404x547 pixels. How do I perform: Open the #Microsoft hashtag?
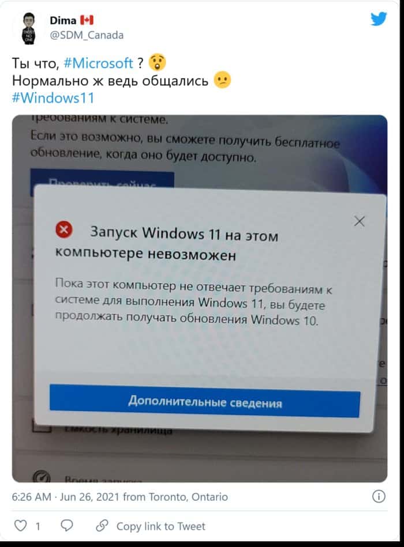pos(99,63)
